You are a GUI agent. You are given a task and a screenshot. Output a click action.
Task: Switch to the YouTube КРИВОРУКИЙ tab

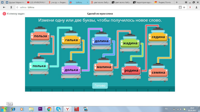36,2
